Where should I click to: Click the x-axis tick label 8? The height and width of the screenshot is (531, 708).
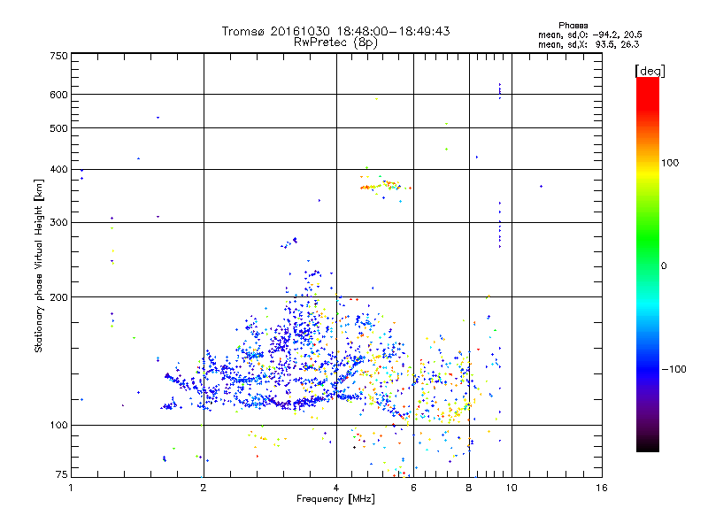(469, 488)
